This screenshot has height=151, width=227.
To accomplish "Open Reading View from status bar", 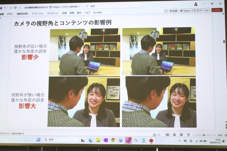I will 181,135.
